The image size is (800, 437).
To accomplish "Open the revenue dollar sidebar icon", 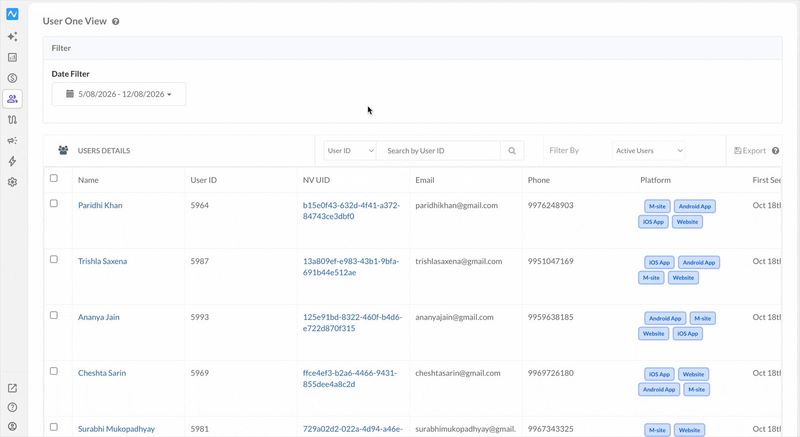I will pos(12,78).
